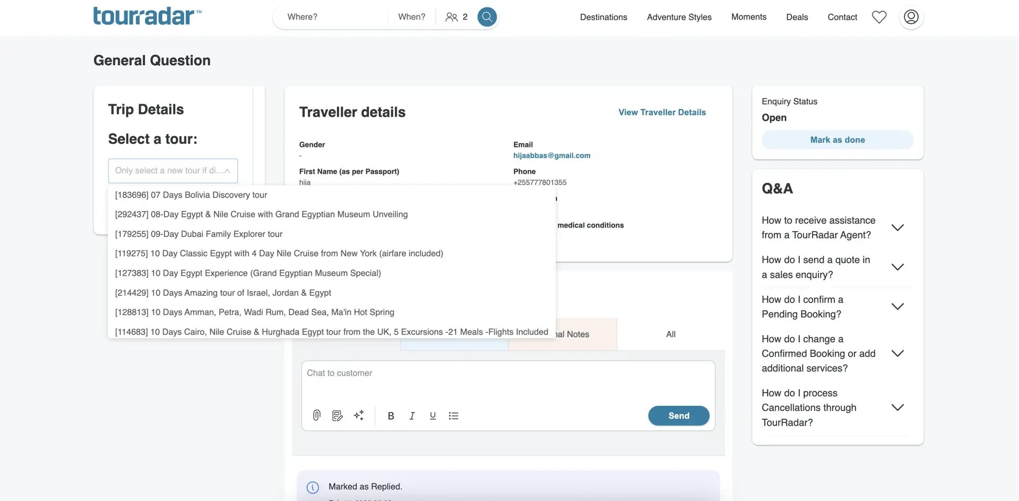Open the saved reply templates icon
Screen dimensions: 1019x501
point(338,416)
